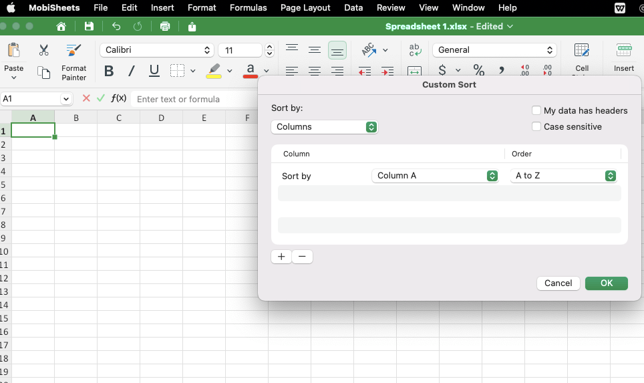Open the Sort by Columns dropdown
Image resolution: width=644 pixels, height=383 pixels.
[x=325, y=127]
